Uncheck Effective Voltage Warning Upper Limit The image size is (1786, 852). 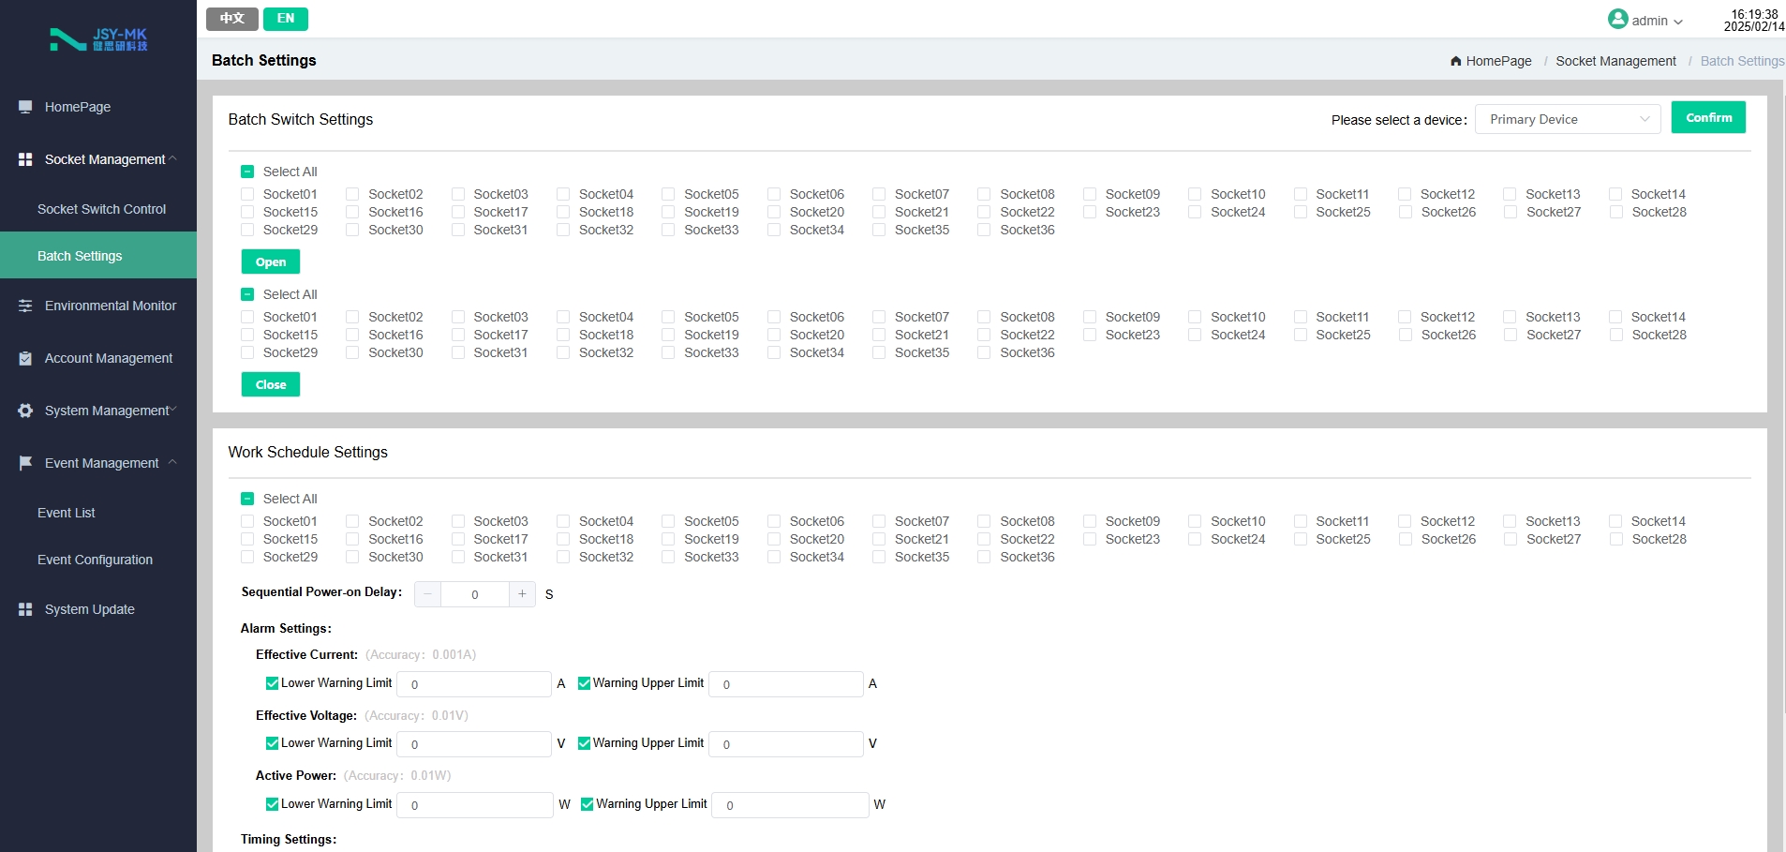pos(584,743)
